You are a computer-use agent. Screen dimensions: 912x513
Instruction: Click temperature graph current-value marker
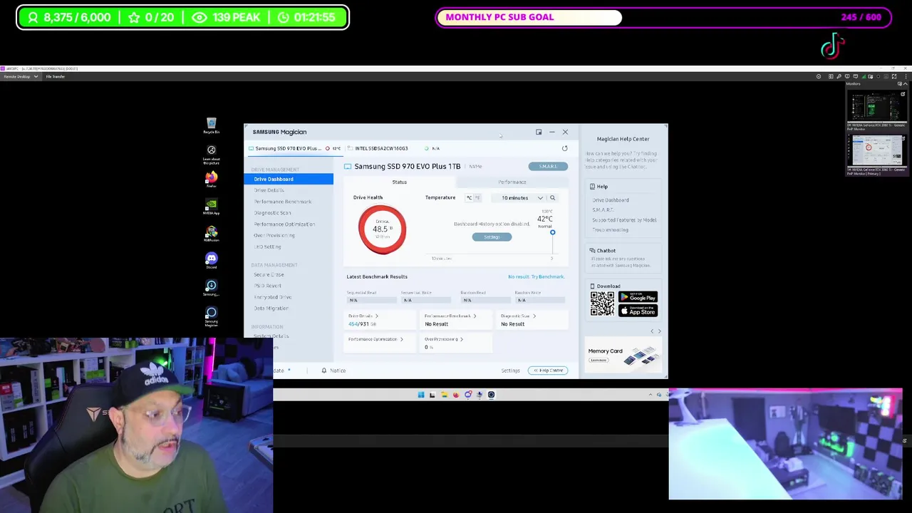[x=552, y=233]
